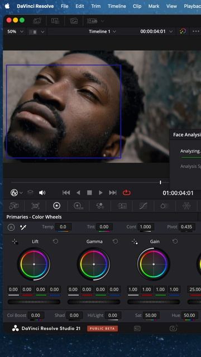Open the View menu
This screenshot has width=201, height=357.
[171, 6]
